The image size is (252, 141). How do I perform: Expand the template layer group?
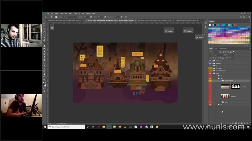click(212, 63)
